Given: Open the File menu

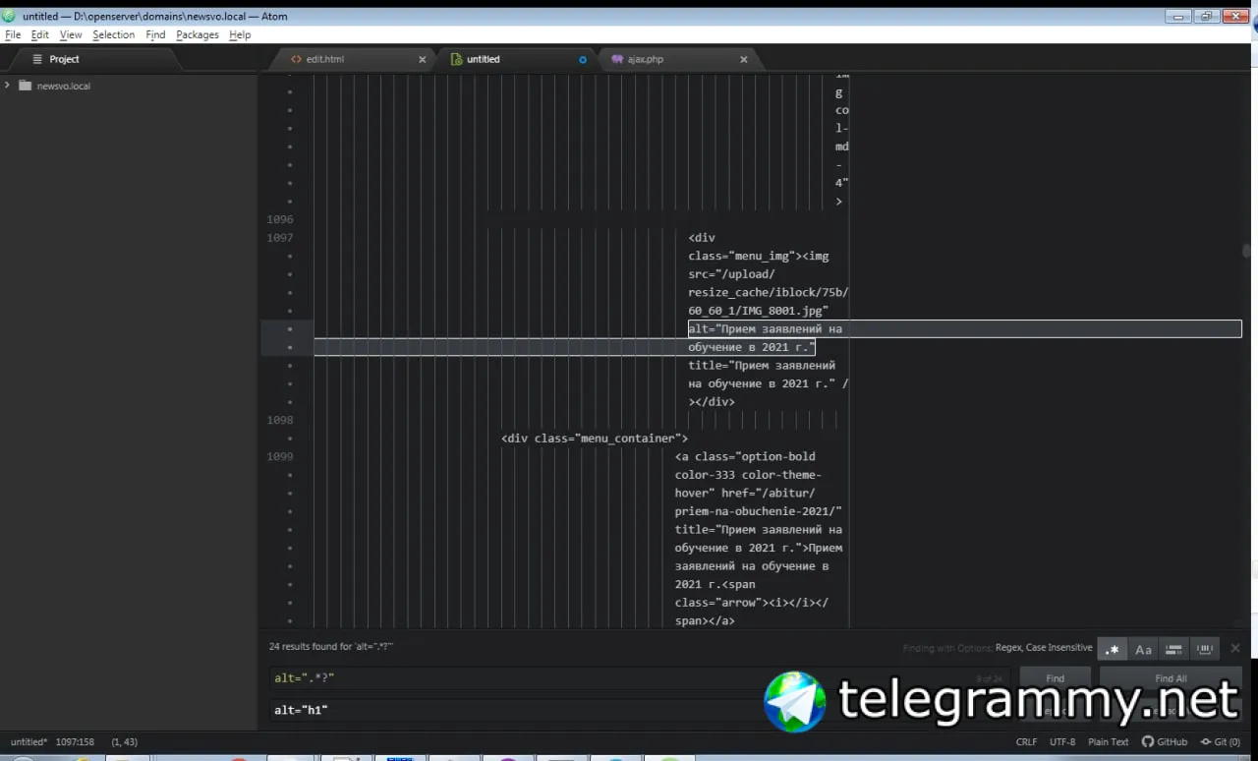Looking at the screenshot, I should (13, 34).
